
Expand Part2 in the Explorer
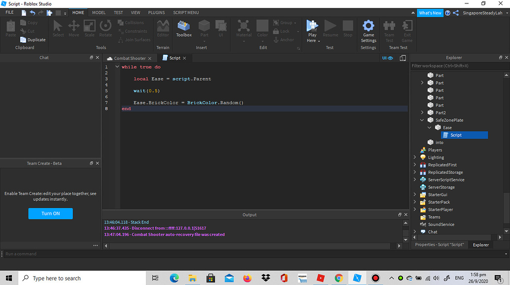point(422,113)
